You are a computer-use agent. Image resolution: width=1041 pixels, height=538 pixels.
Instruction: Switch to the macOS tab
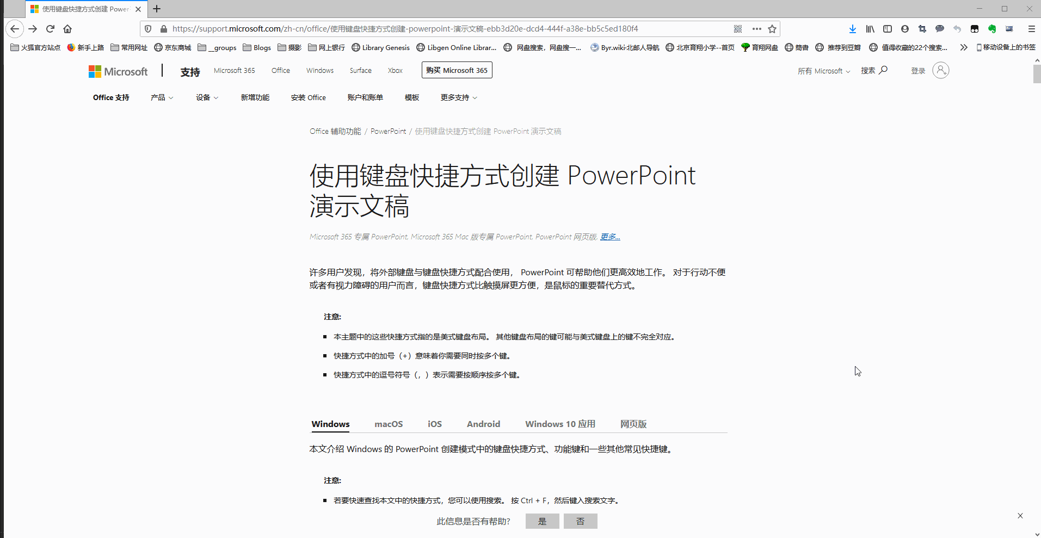(x=389, y=424)
